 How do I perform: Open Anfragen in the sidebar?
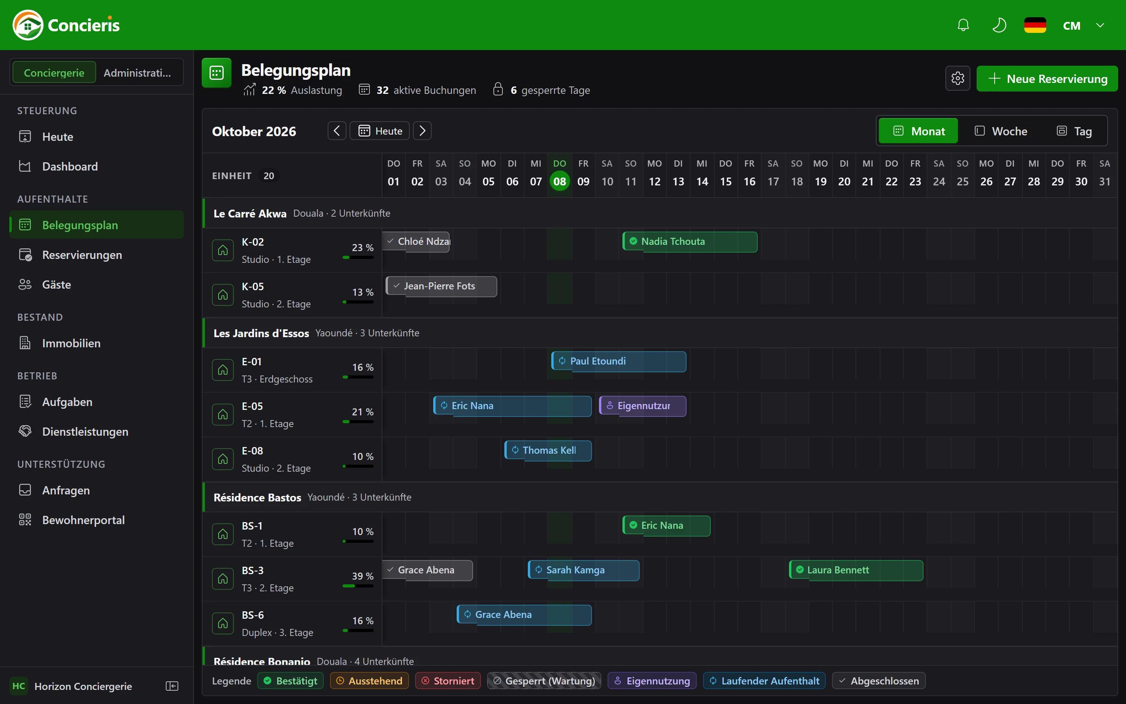(x=96, y=490)
